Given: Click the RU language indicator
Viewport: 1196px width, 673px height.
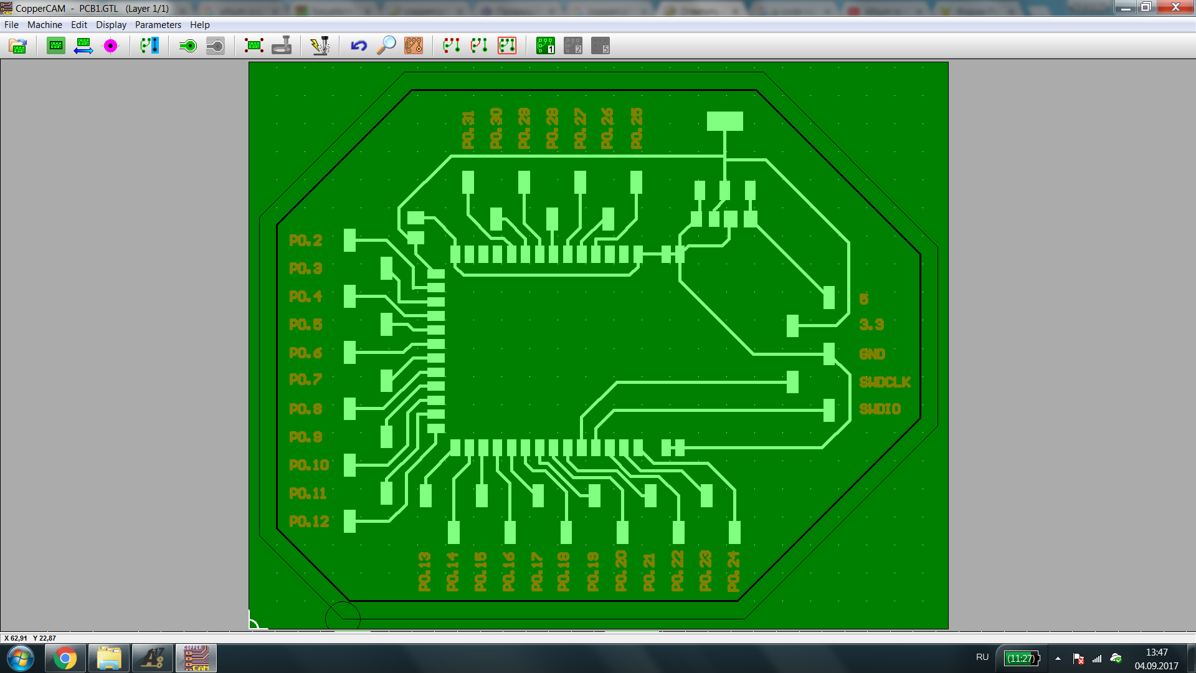Looking at the screenshot, I should [982, 657].
